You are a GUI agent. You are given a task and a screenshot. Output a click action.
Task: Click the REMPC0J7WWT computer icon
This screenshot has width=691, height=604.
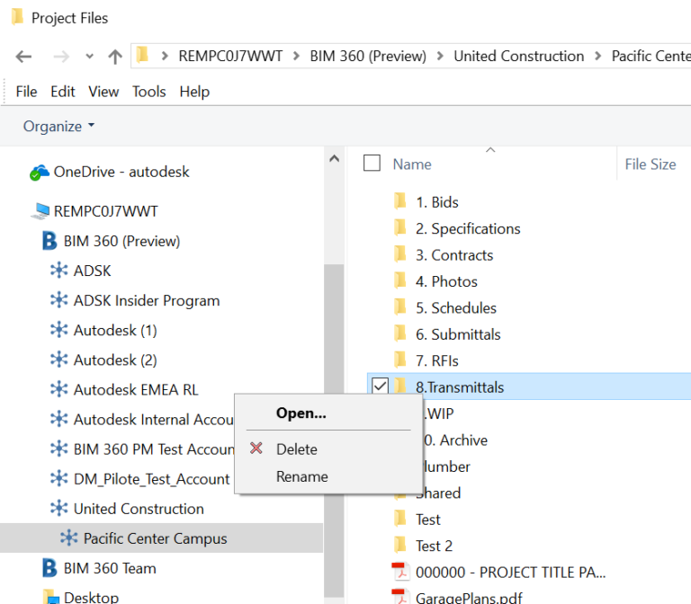(x=40, y=212)
